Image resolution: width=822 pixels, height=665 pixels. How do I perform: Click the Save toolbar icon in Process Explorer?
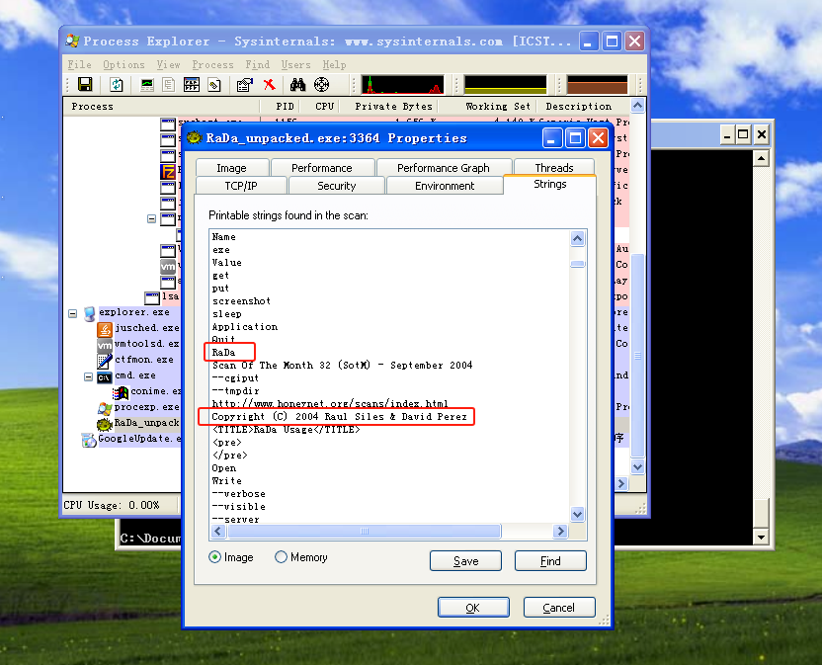tap(85, 84)
